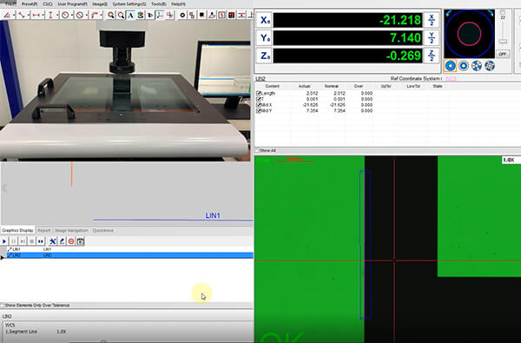Select the full ring light mode icon
This screenshot has height=343, width=521.
(450, 66)
